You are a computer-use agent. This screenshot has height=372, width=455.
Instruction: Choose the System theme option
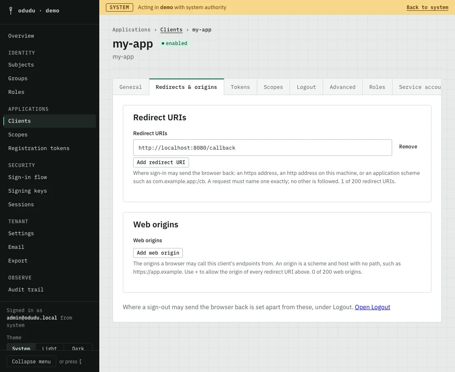pos(21,348)
